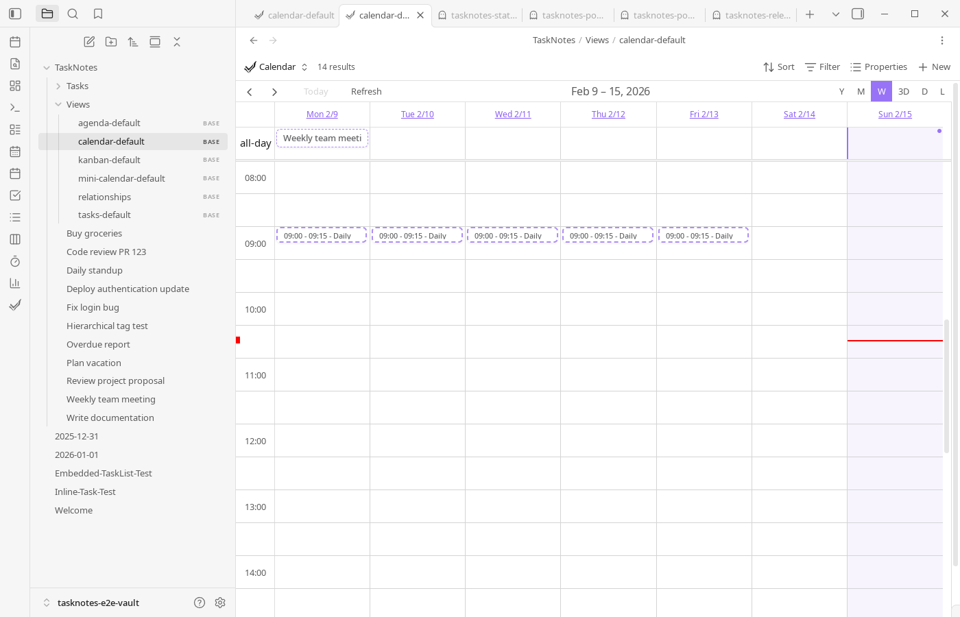This screenshot has width=960, height=617.
Task: Click the new note pencil icon
Action: click(88, 41)
